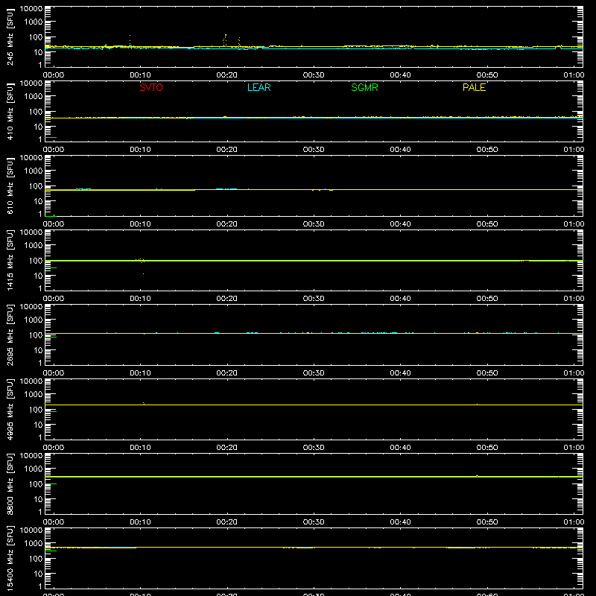Click the 100 tick label of 8800 MHz plot
596x596 pixels.
pyautogui.click(x=36, y=484)
